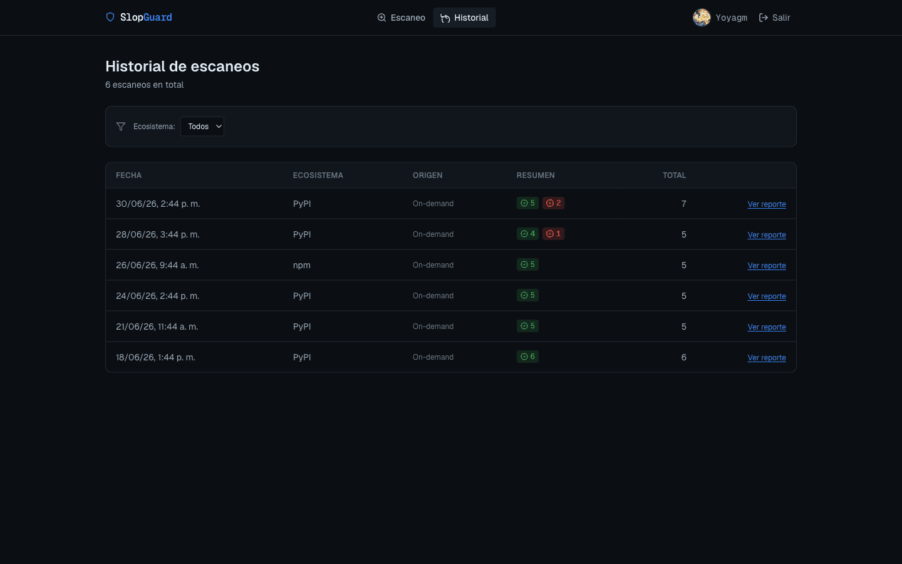Click the SlopGuard brand name

146,18
